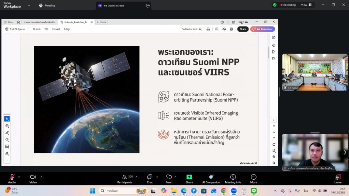Open the All tools menu in Acrobat

pyautogui.click(x=36, y=29)
